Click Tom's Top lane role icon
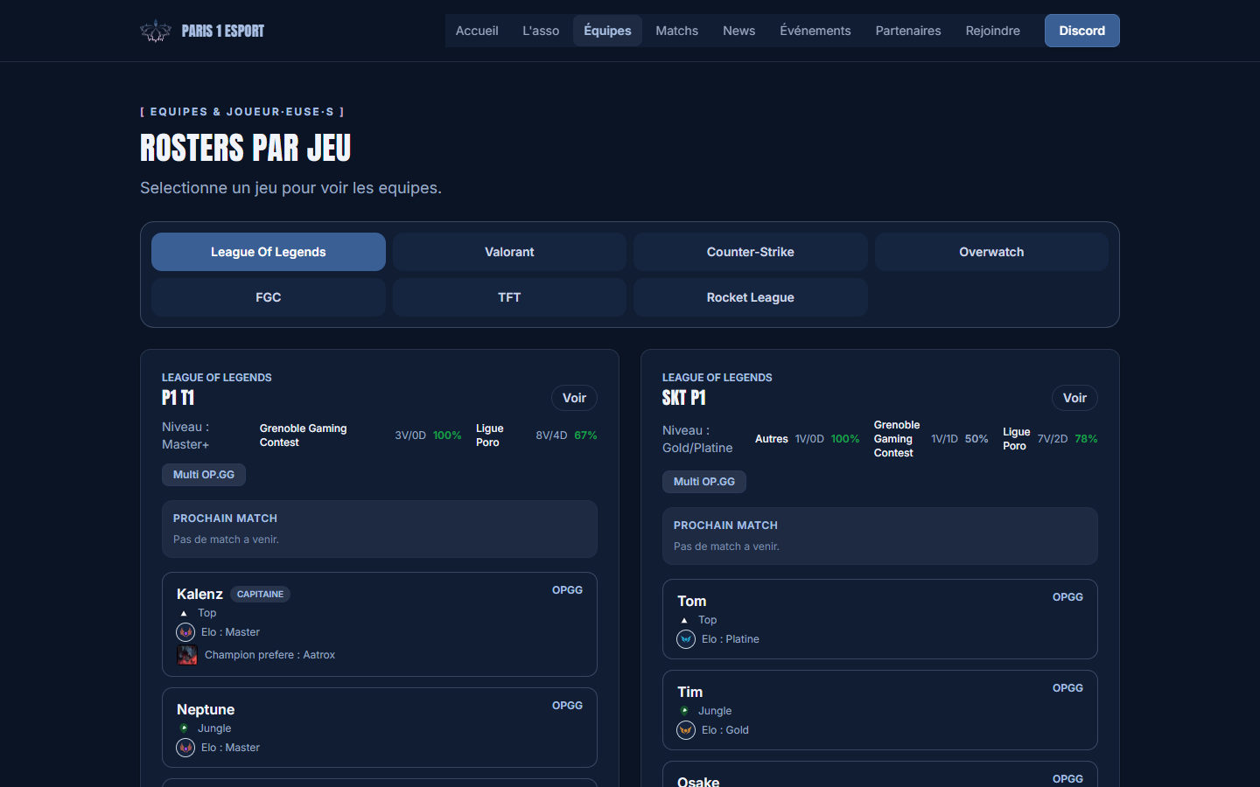This screenshot has height=787, width=1260. (684, 620)
